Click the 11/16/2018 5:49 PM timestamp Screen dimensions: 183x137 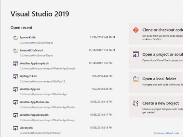click(x=101, y=37)
